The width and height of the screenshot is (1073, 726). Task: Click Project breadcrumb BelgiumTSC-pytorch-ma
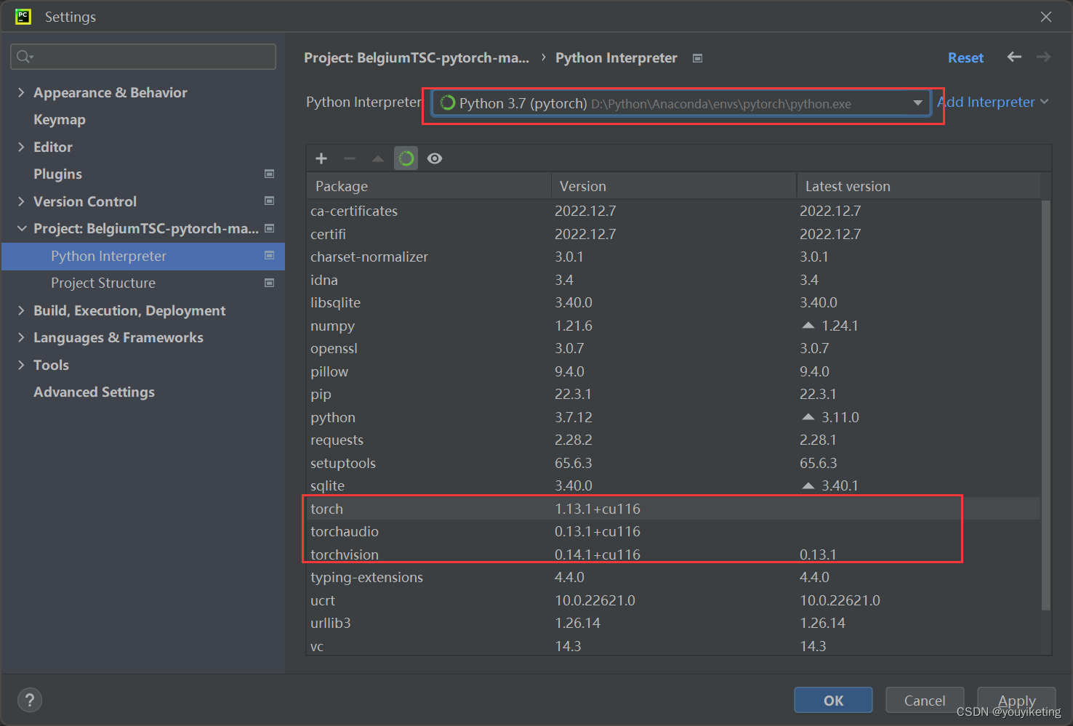417,57
